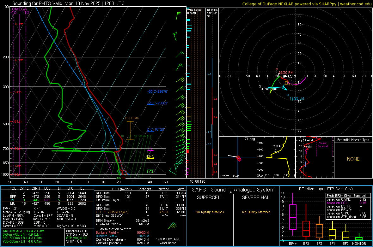Click the '19/25 LM' hodograph label
Screen dimensions: 373x247
pyautogui.click(x=297, y=98)
